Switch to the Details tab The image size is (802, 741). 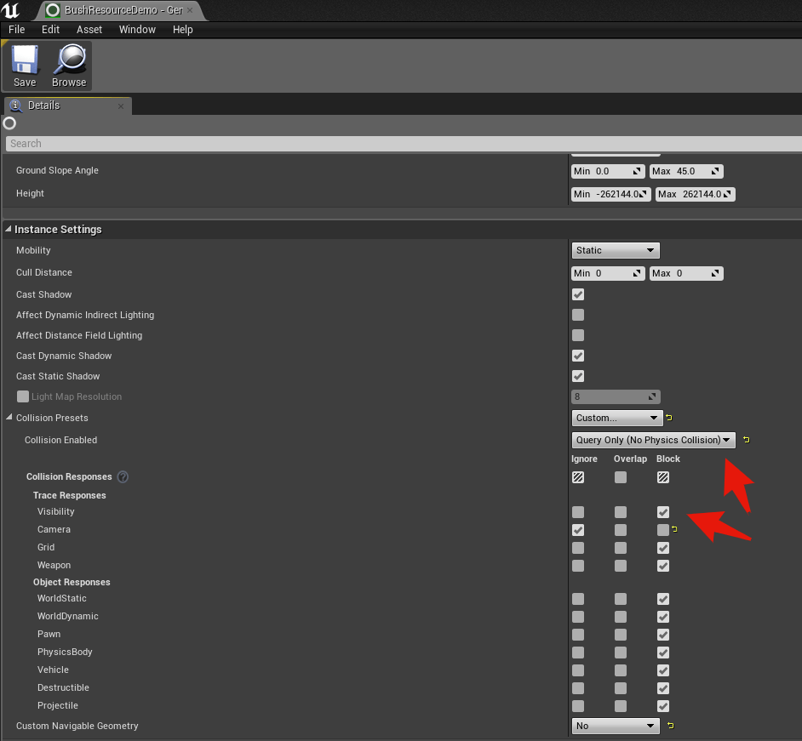click(44, 105)
